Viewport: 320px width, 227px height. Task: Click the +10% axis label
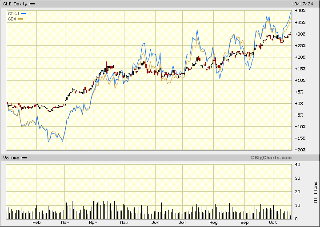click(300, 80)
